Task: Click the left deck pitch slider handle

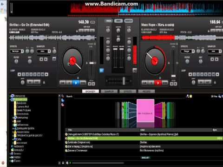Action: click(x=92, y=63)
